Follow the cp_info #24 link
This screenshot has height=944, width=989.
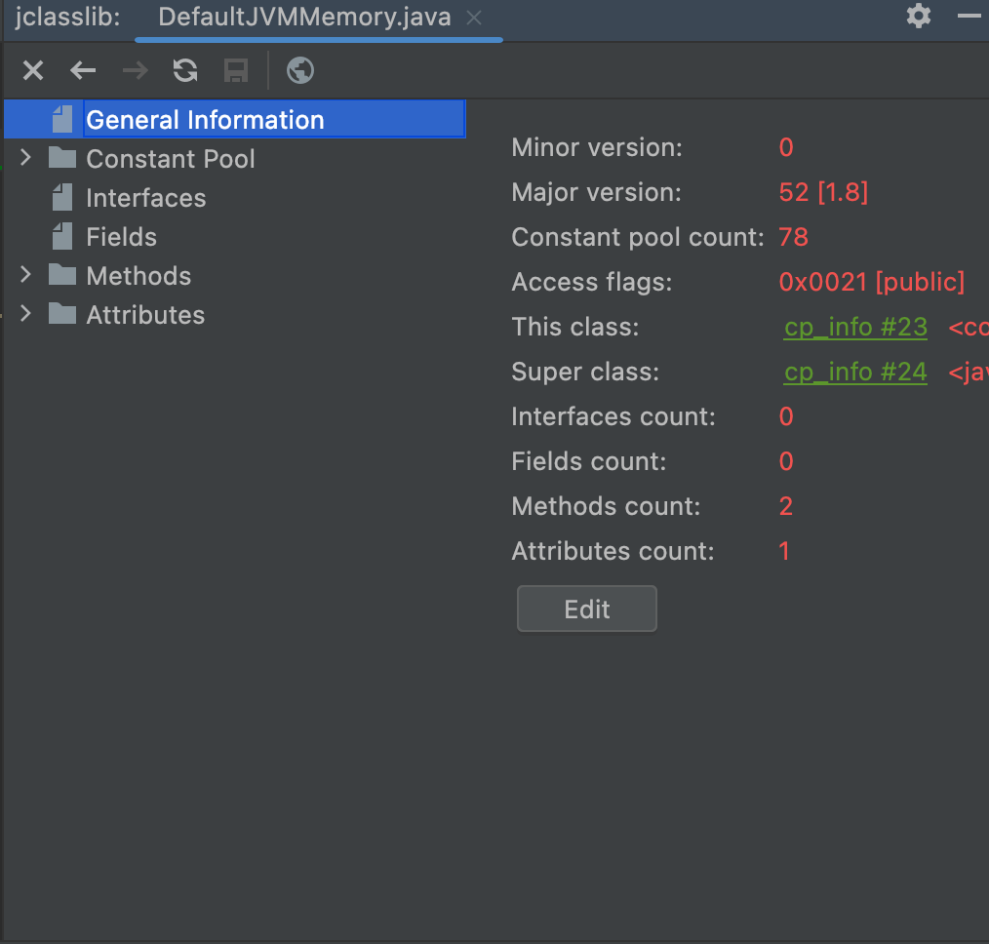pos(855,373)
